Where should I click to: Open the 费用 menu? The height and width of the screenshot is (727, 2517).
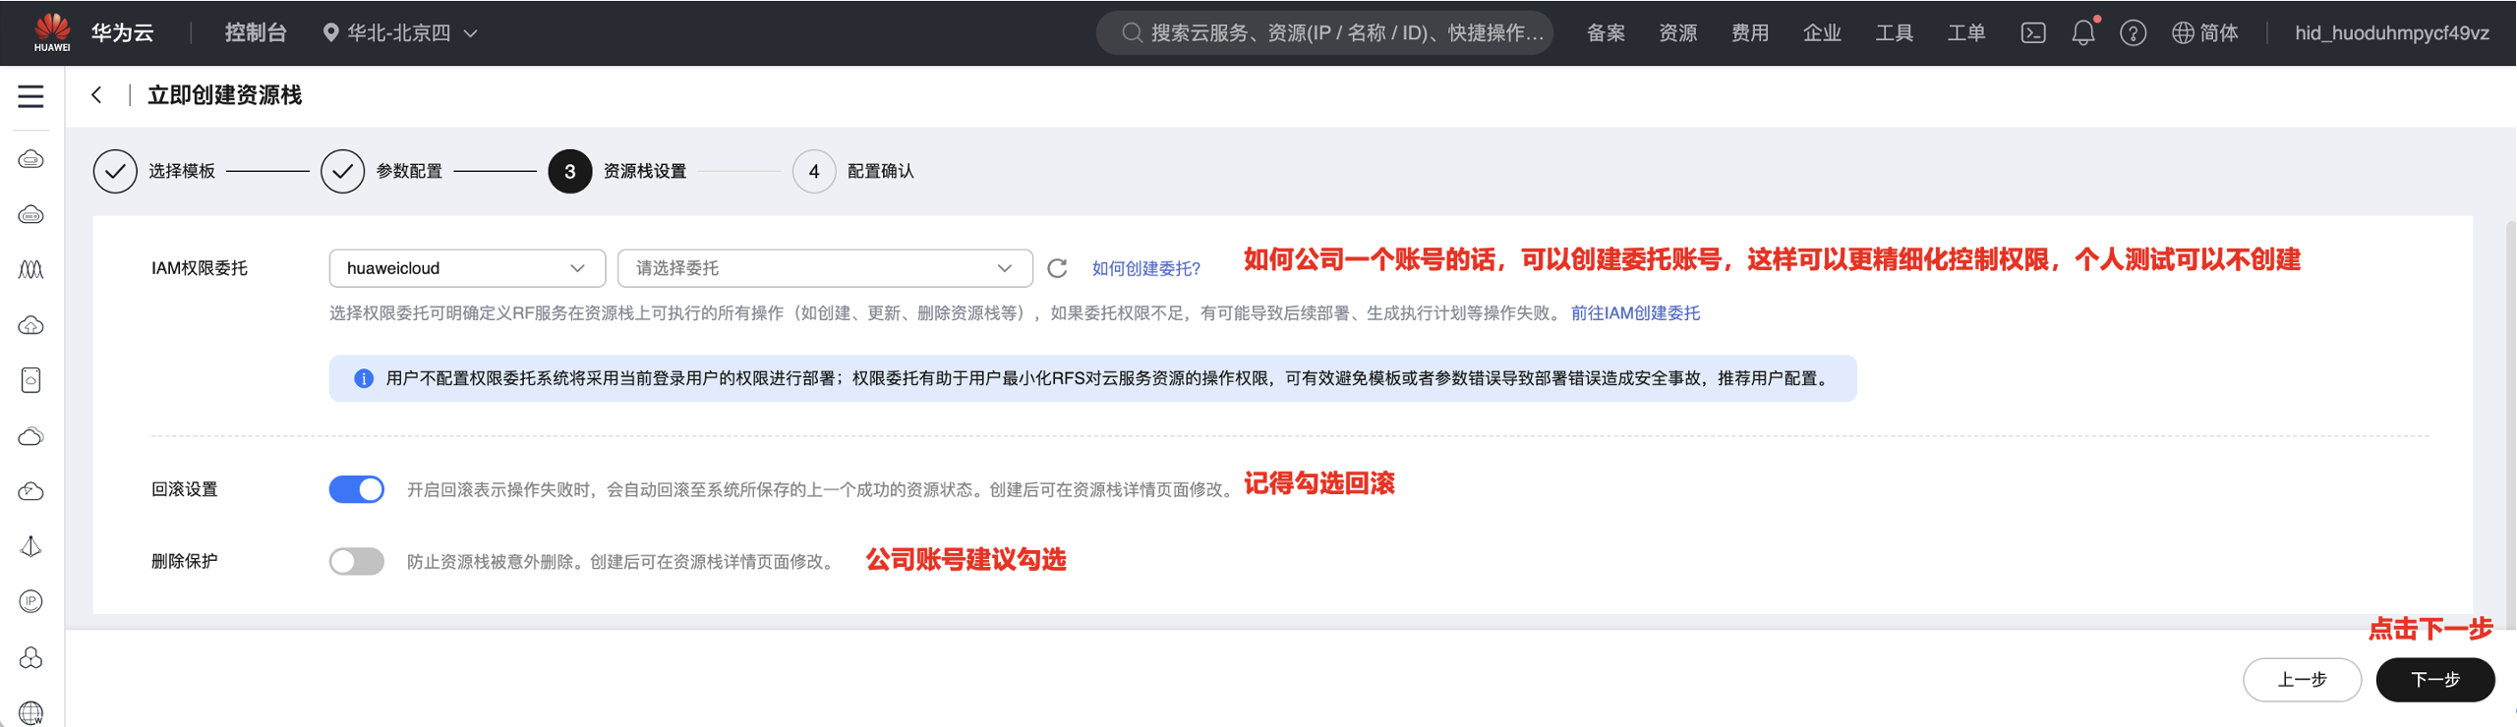tap(1749, 33)
